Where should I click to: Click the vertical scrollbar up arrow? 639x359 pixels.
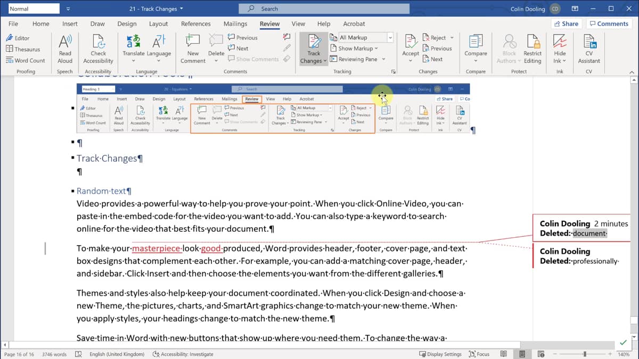[x=634, y=81]
